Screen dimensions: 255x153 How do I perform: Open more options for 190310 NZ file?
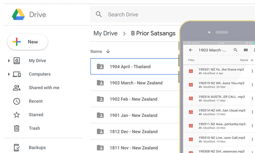click(x=252, y=139)
